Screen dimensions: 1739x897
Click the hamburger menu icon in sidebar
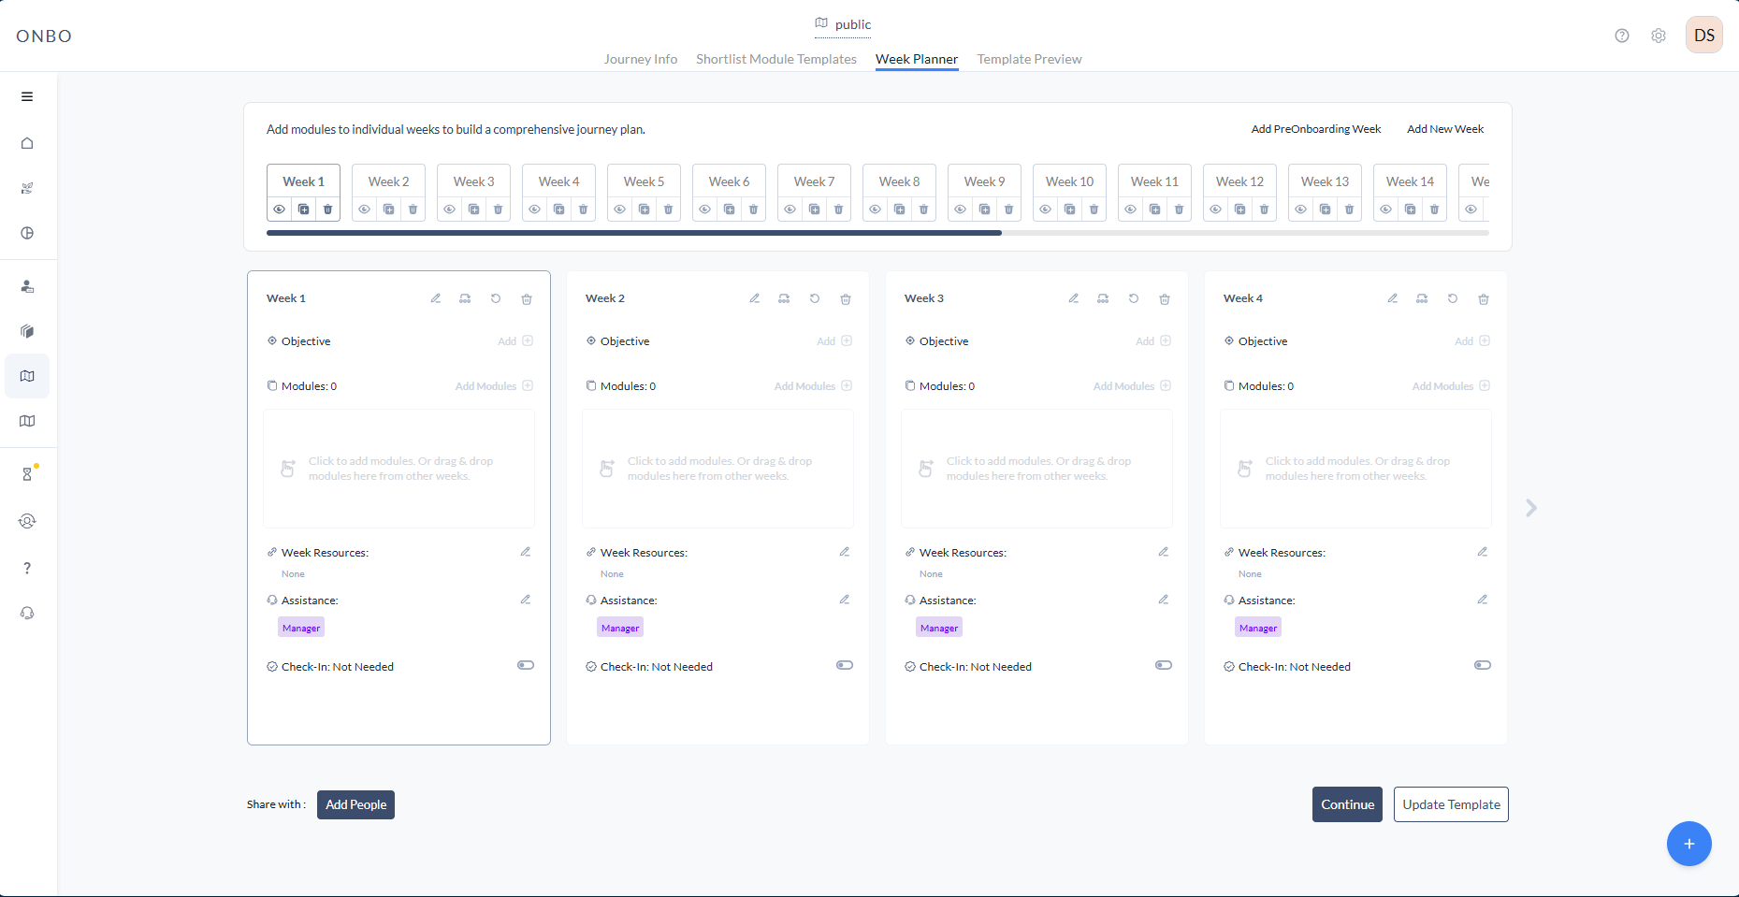coord(27,96)
